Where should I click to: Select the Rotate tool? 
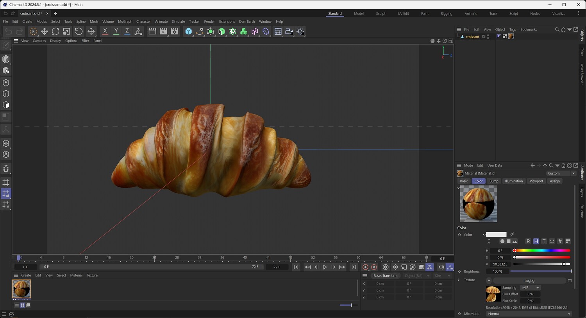(x=55, y=31)
